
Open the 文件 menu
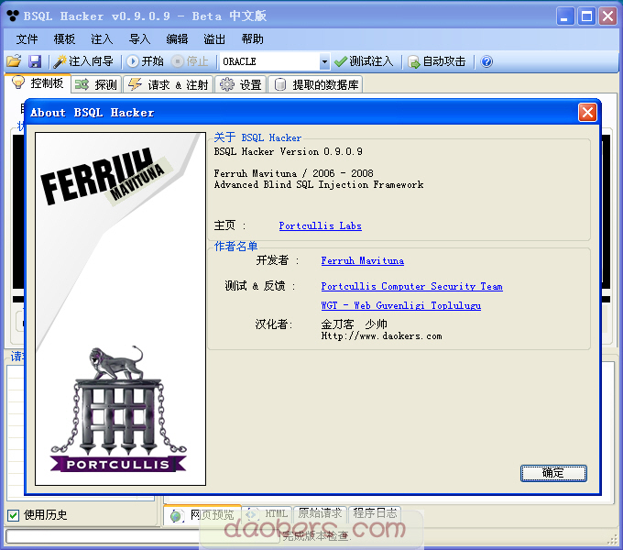[27, 38]
